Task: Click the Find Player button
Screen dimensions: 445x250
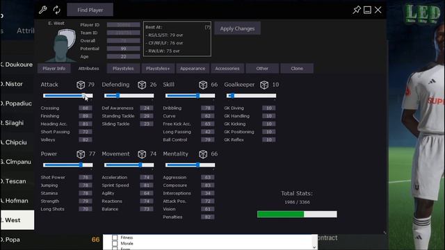Action: [90, 10]
